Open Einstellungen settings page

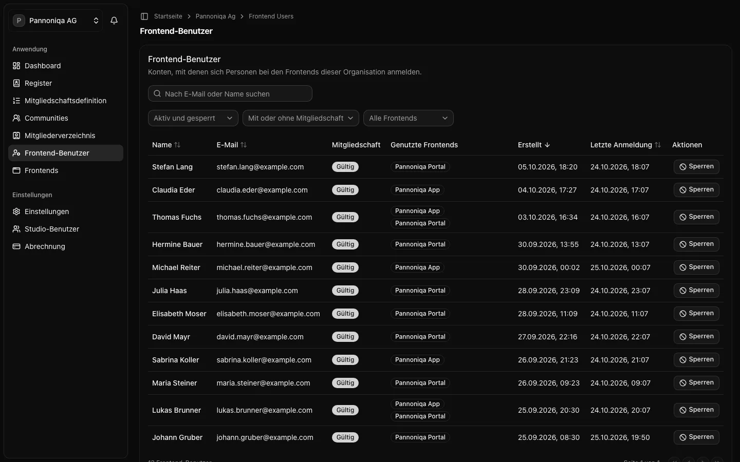pyautogui.click(x=66, y=211)
